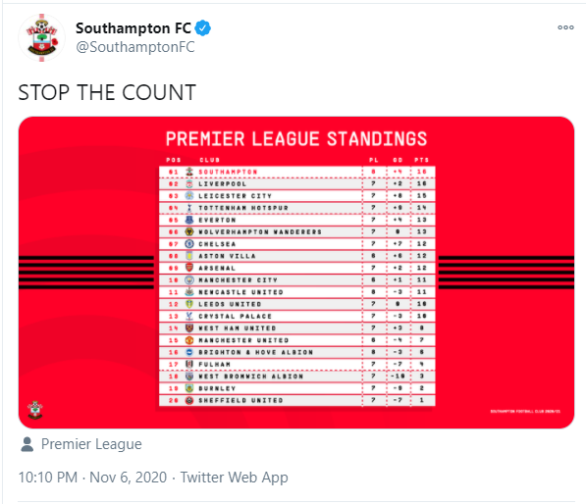586x504 pixels.
Task: Click the Premier League Standings heading
Action: coord(296,139)
